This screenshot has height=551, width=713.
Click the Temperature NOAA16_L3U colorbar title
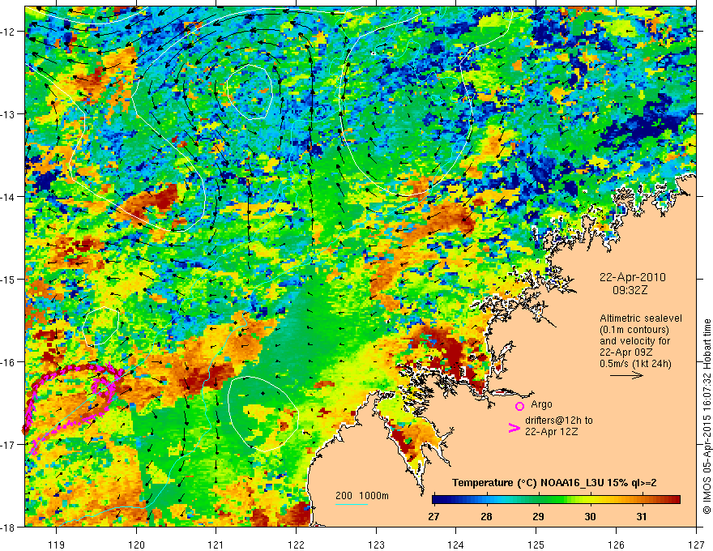(x=554, y=483)
